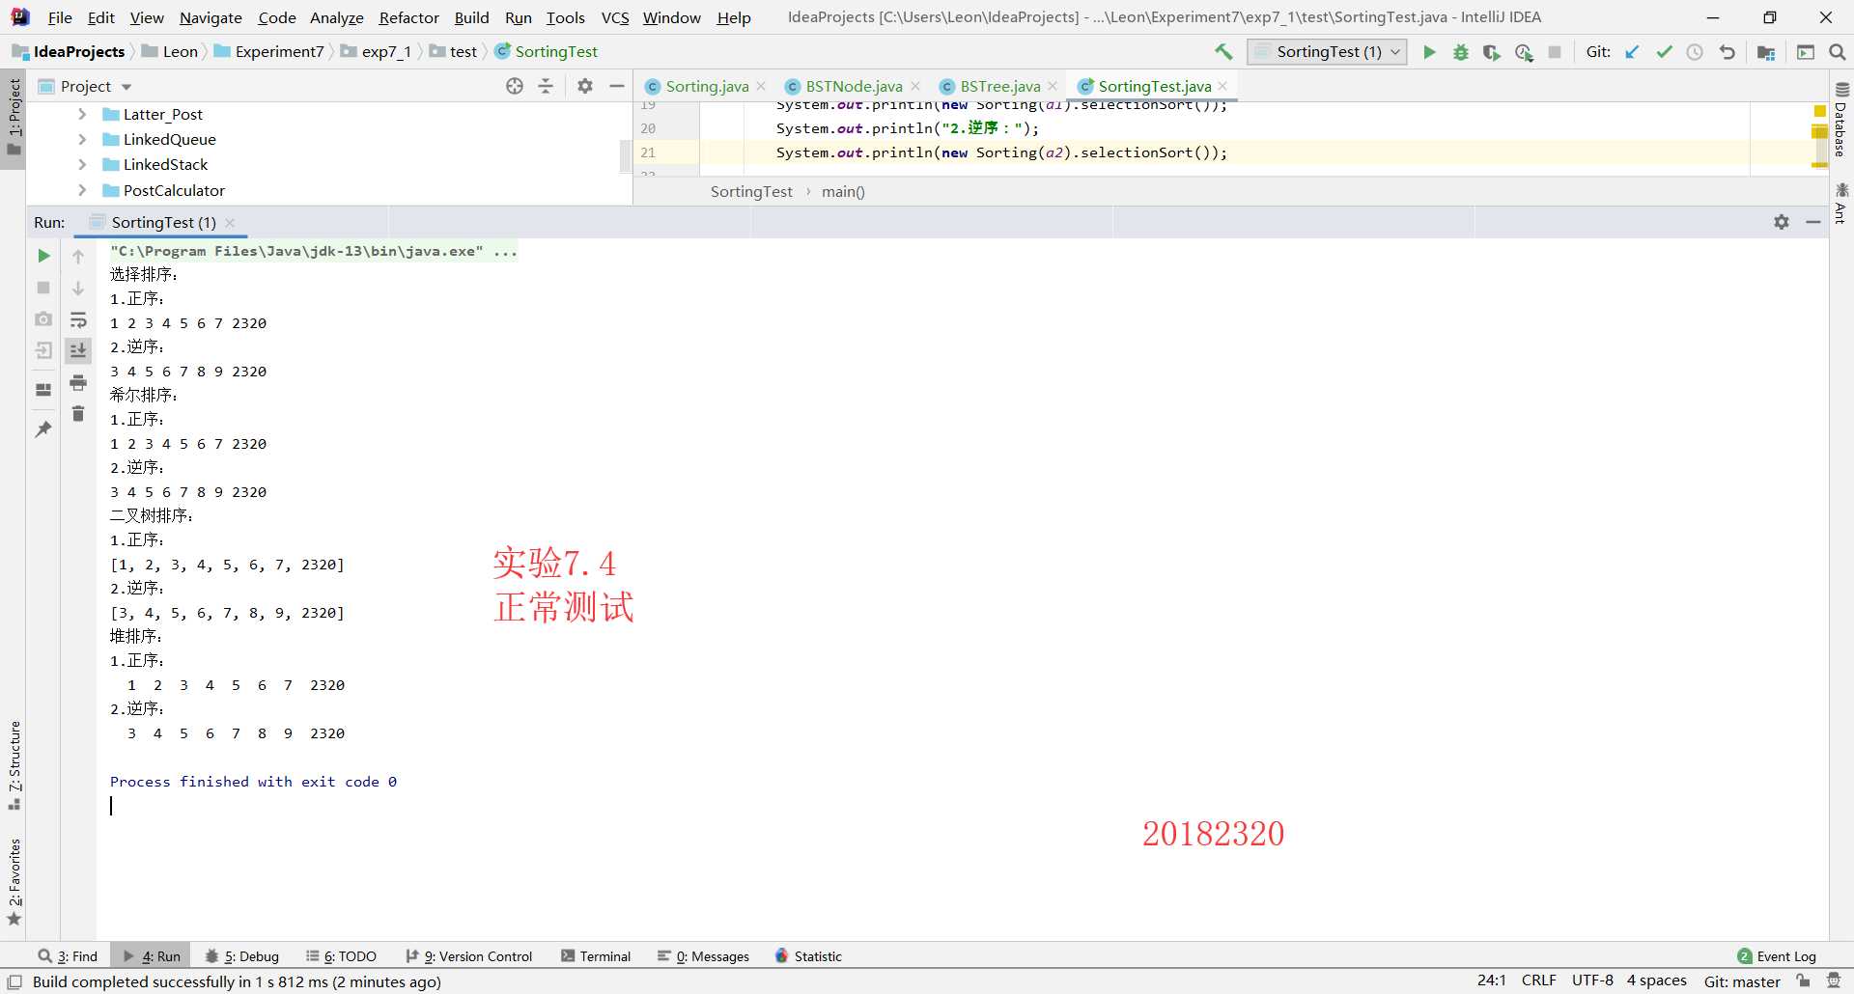Screen dimensions: 1854x994
Task: Collapse all in the Project panel
Action: (546, 86)
